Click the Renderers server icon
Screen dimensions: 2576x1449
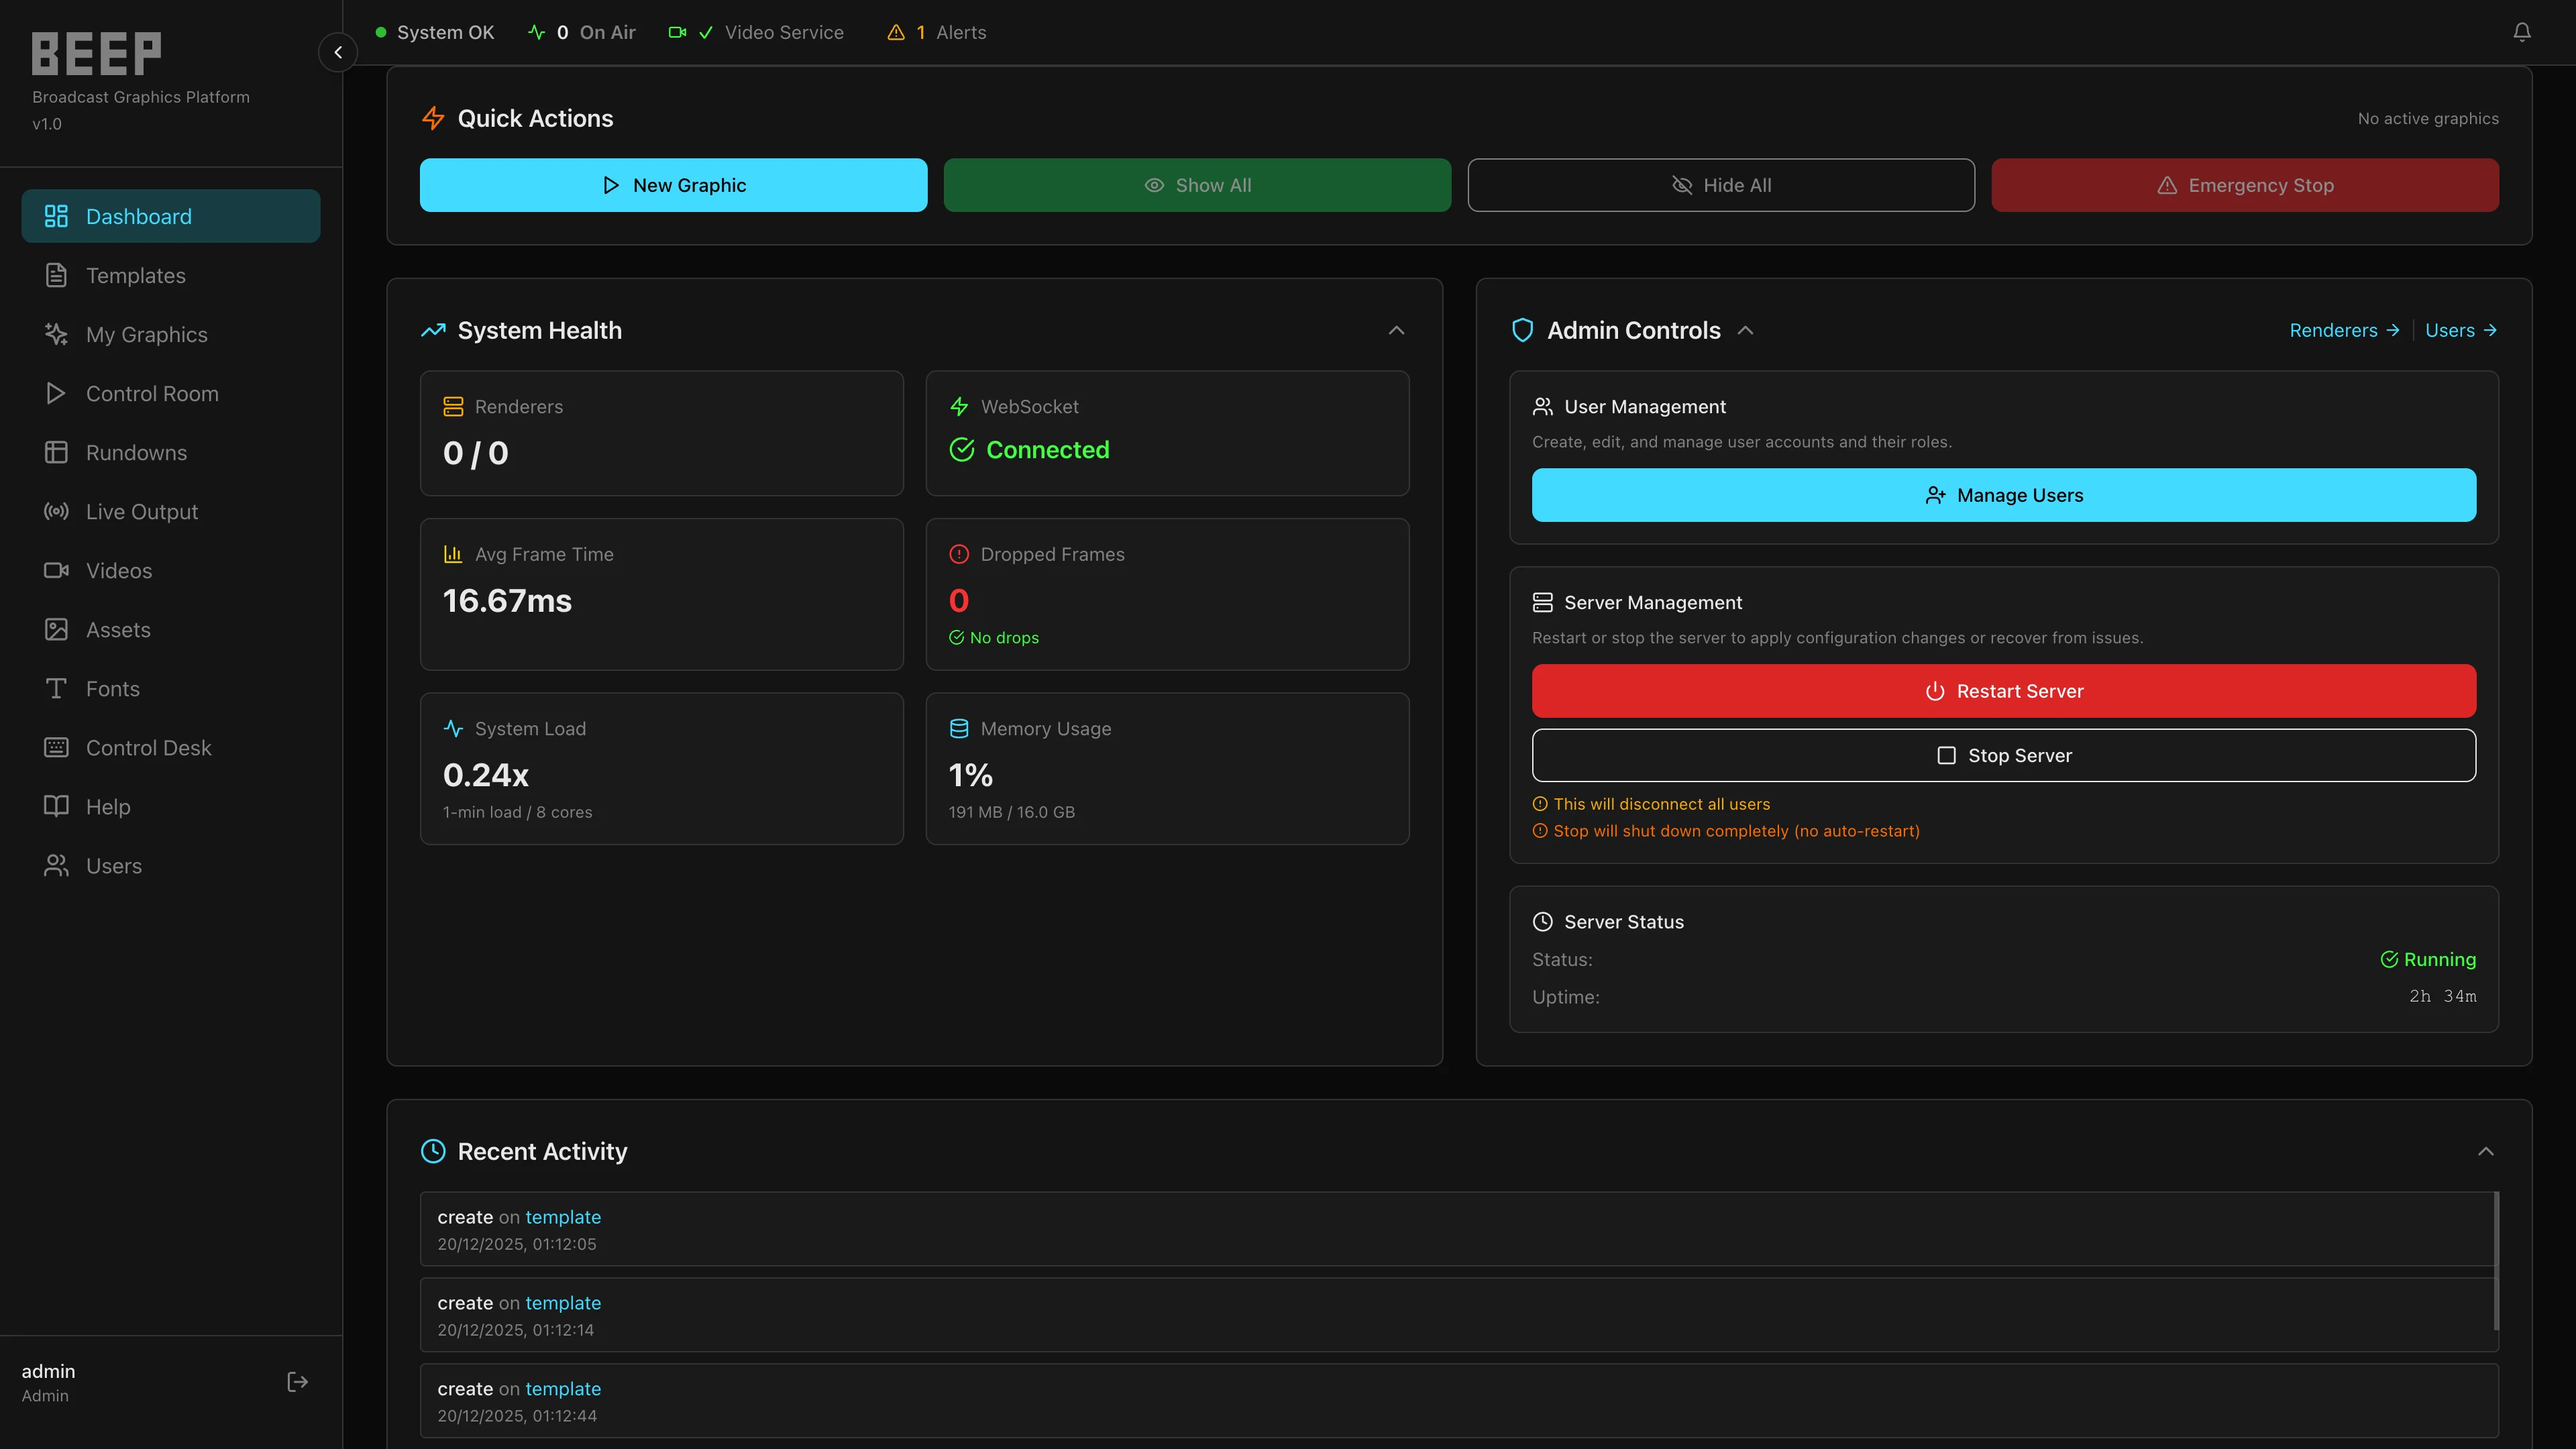pos(453,406)
